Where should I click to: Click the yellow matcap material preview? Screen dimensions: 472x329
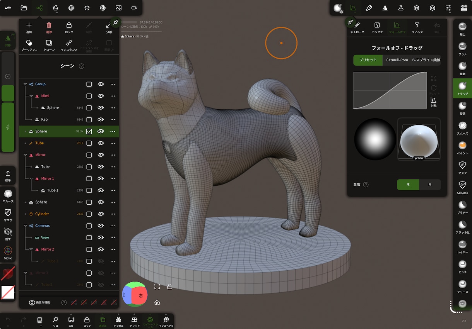click(419, 139)
